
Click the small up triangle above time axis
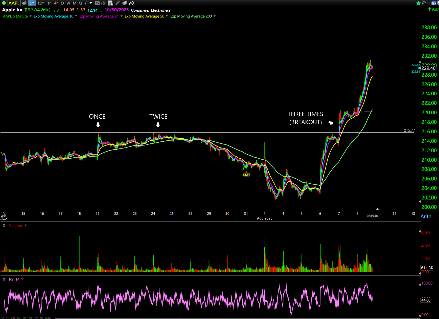377,209
